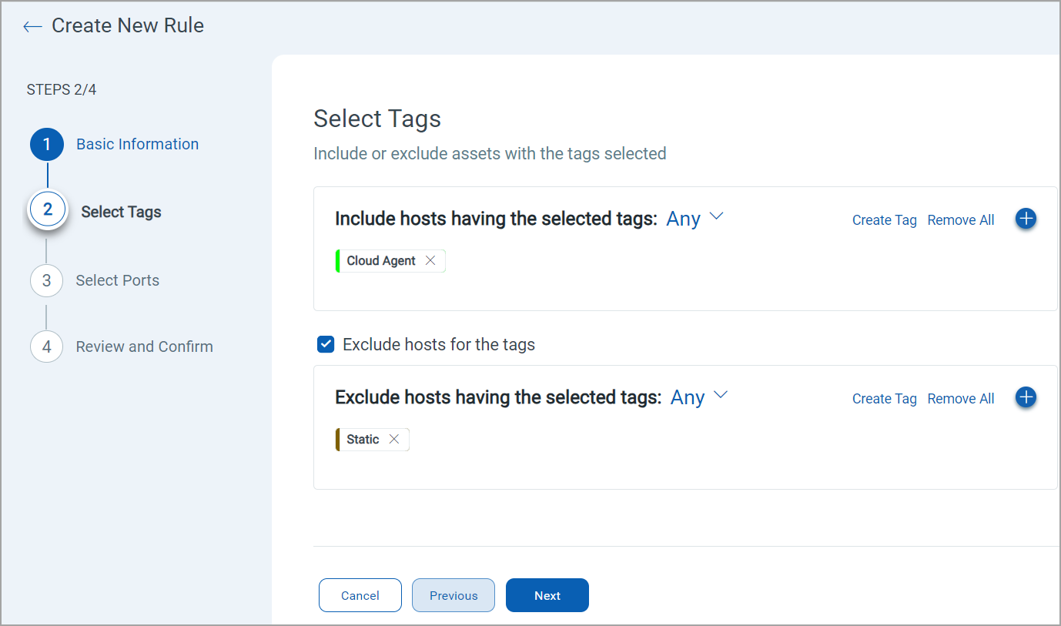The image size is (1061, 626).
Task: Open the add tag picker for include tags
Action: [1026, 219]
